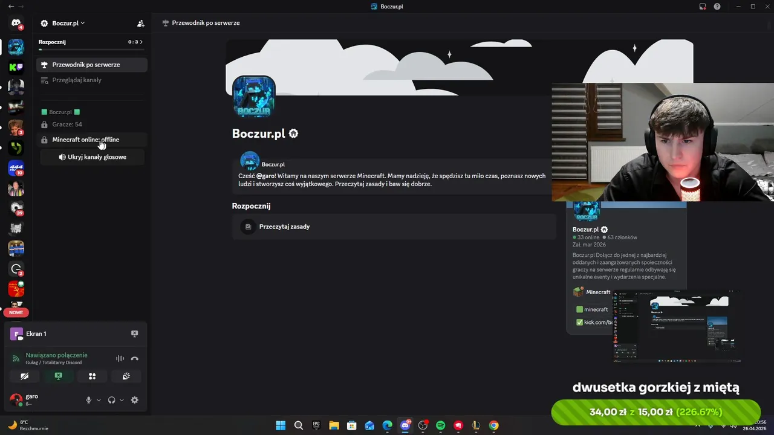The image size is (774, 435).
Task: Open Przewodnik po serwerze channel
Action: [x=92, y=65]
